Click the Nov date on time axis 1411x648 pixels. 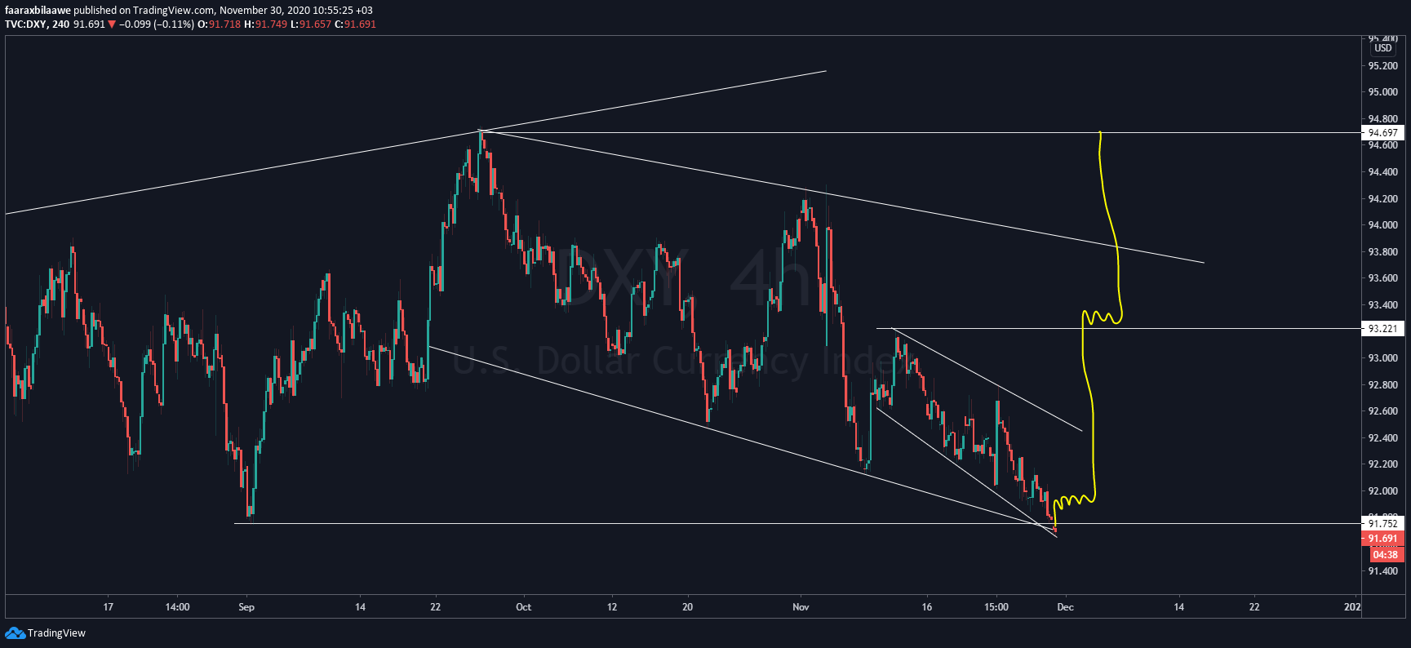pyautogui.click(x=801, y=607)
